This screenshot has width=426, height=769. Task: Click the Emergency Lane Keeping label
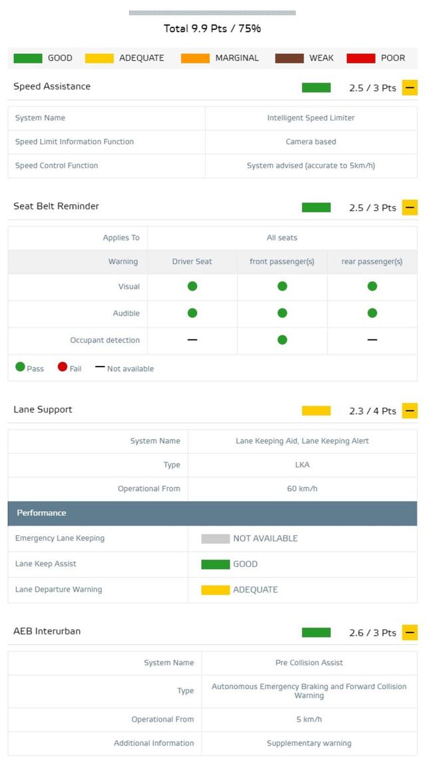[60, 538]
